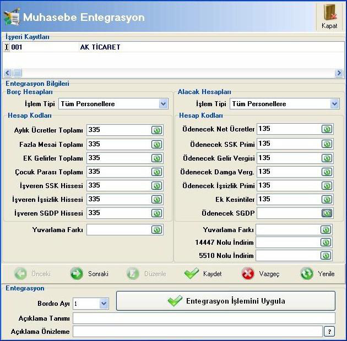Expand Borç Hesapları İşlem Tipi dropdown
This screenshot has height=341, width=347.
pyautogui.click(x=164, y=103)
